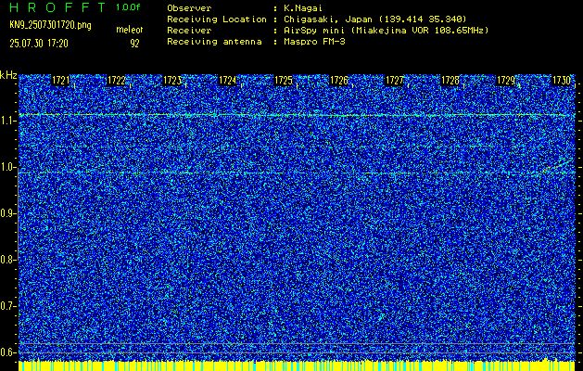The height and width of the screenshot is (371, 583).
Task: Click the HROFFT title text
Action: (57, 7)
